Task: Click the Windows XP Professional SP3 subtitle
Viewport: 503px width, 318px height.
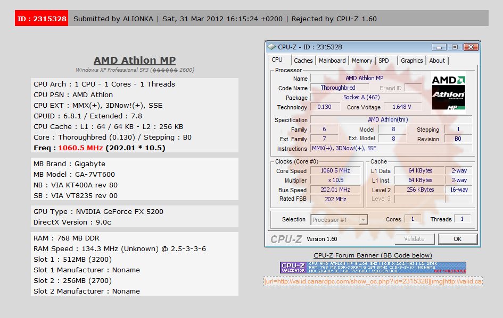Action: pyautogui.click(x=135, y=70)
